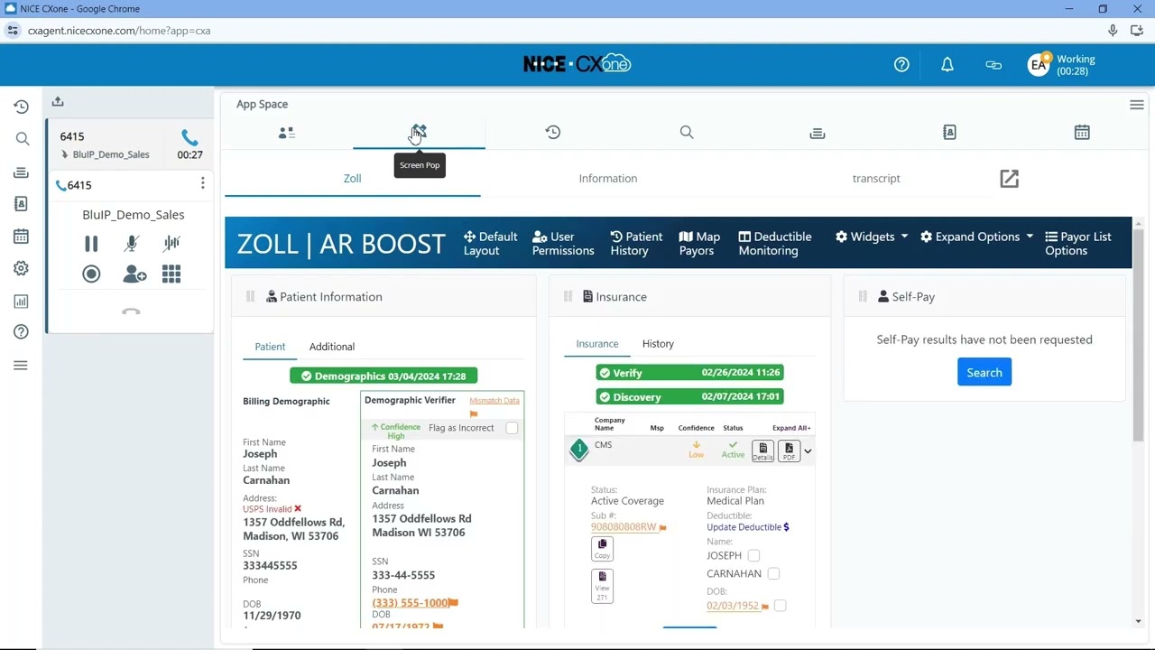
Task: Open Map Payors
Action: [699, 244]
